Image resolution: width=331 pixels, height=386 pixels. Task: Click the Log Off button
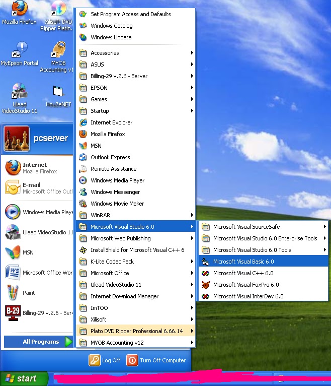coord(105,360)
